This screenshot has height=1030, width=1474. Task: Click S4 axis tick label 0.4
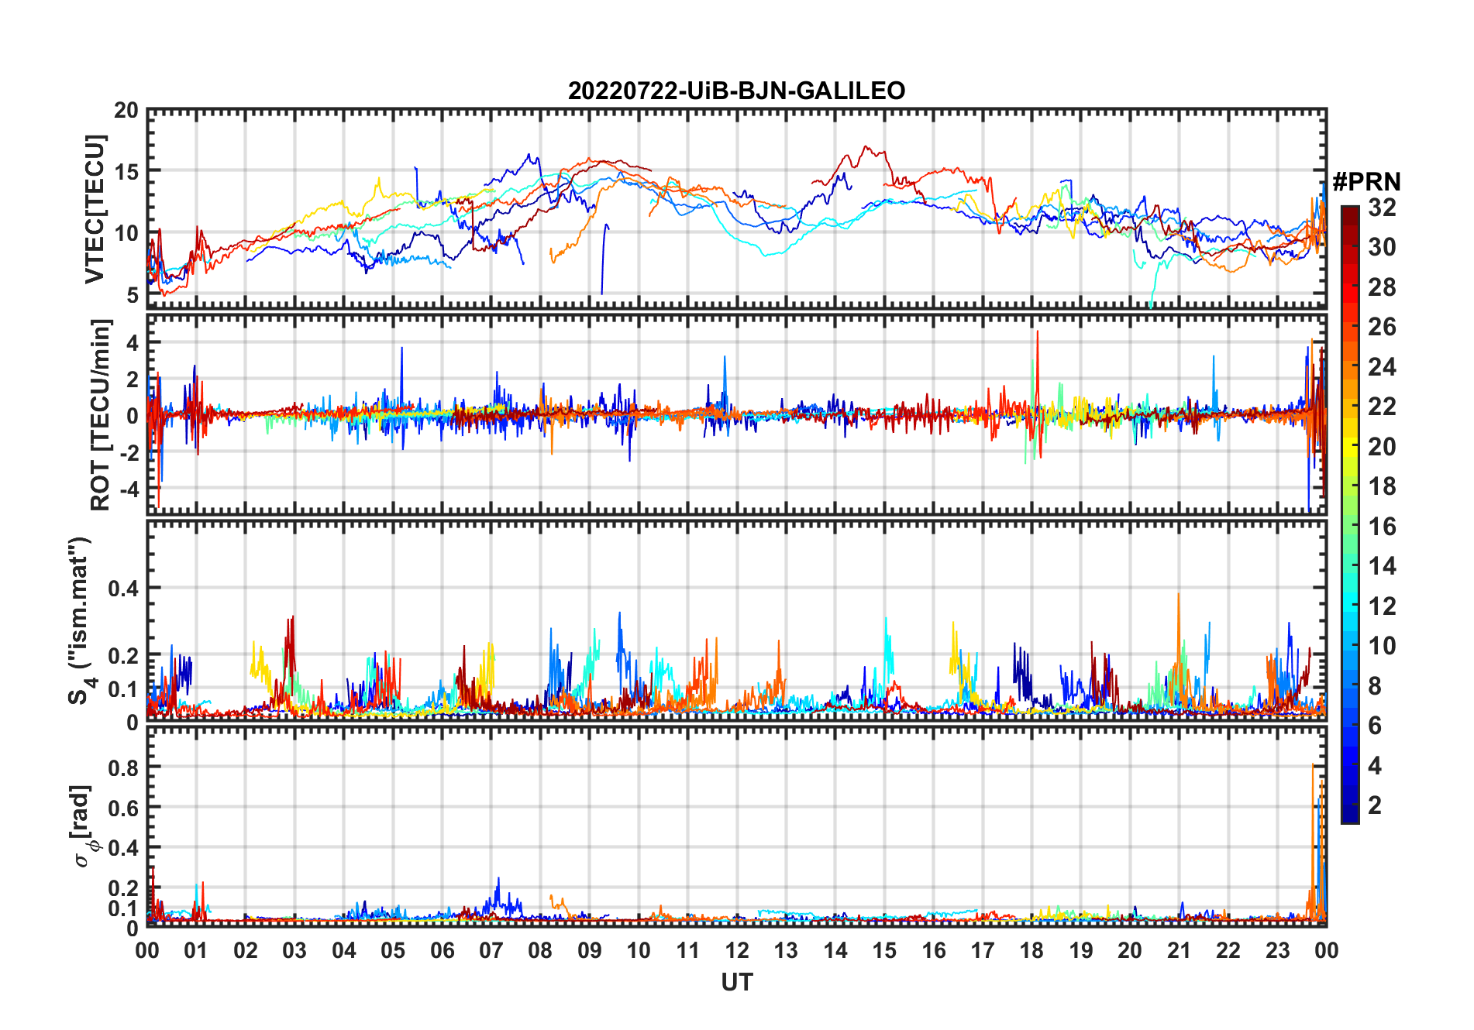click(x=124, y=589)
